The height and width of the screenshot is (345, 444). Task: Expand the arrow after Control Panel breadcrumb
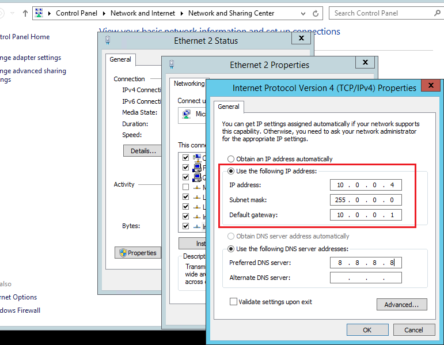105,13
